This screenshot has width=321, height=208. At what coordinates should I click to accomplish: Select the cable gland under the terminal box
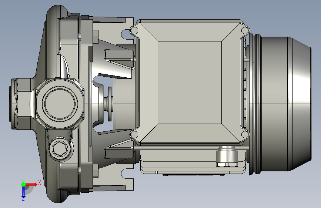coord(227,156)
